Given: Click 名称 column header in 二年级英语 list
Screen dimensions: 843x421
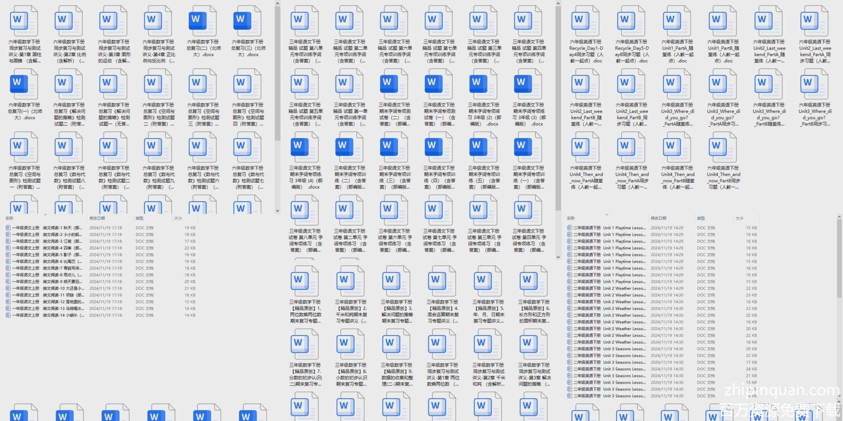Looking at the screenshot, I should click(x=571, y=218).
